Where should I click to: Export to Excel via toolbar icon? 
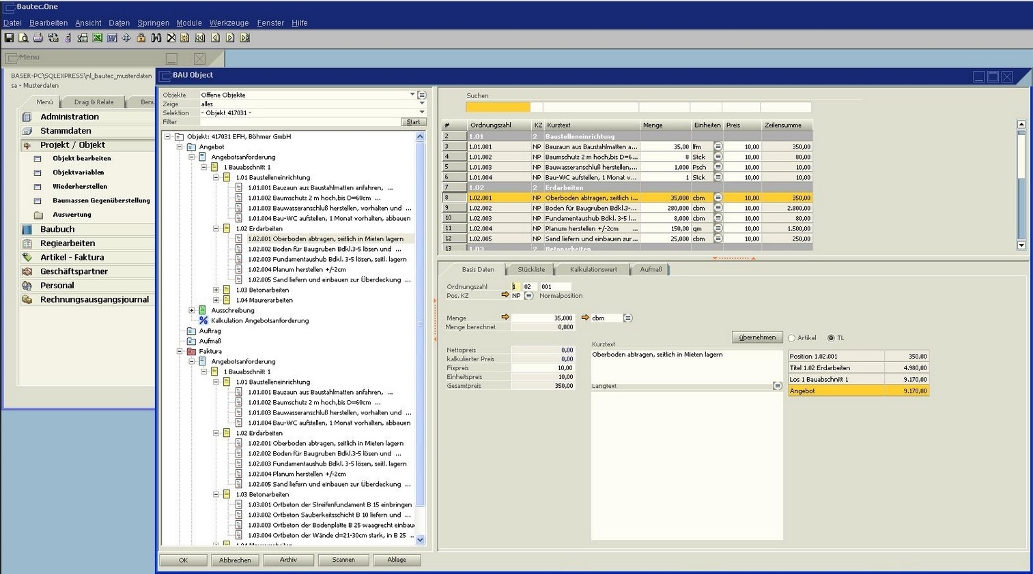pyautogui.click(x=98, y=38)
